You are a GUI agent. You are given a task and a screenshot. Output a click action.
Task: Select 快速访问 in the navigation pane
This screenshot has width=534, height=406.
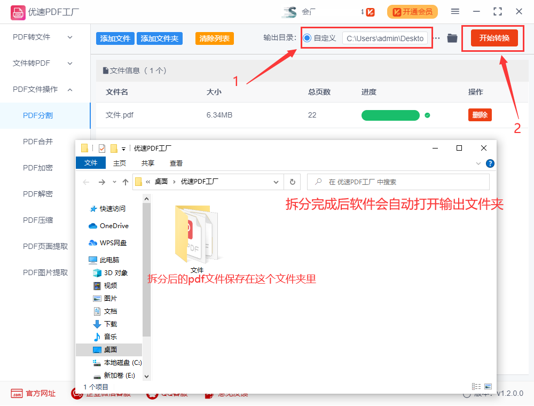pos(108,209)
